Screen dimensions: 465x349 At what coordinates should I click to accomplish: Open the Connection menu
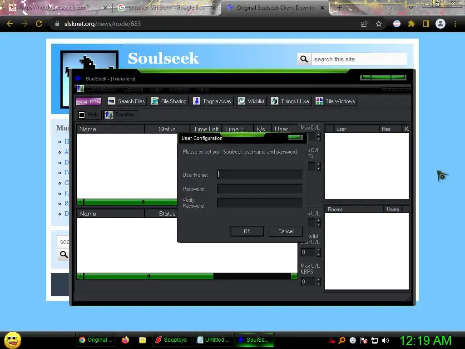tap(102, 89)
